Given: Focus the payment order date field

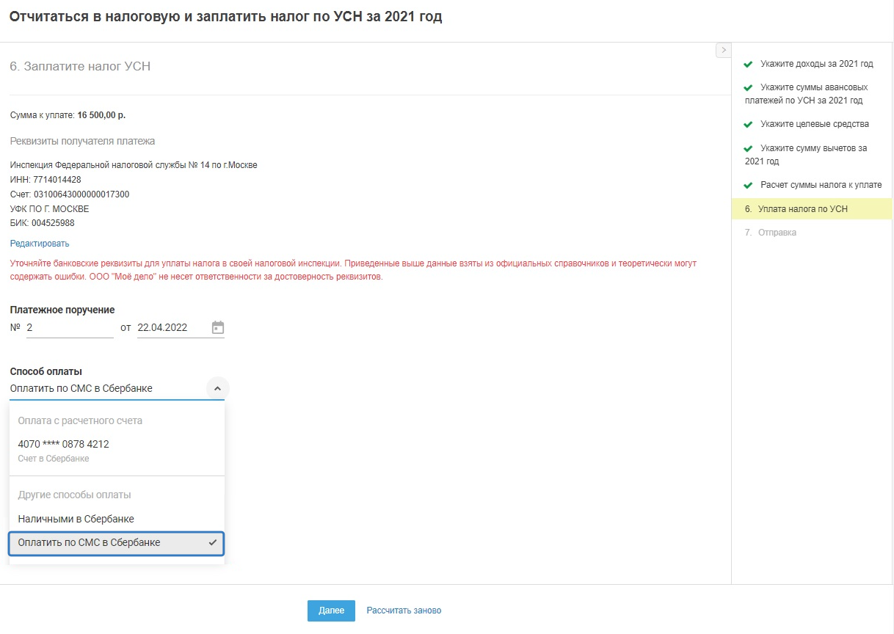Looking at the screenshot, I should point(172,328).
